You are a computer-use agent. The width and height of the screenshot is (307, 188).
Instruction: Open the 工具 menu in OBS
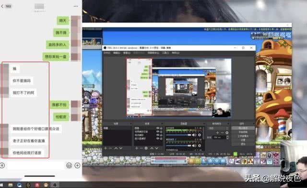pyautogui.click(x=165, y=53)
